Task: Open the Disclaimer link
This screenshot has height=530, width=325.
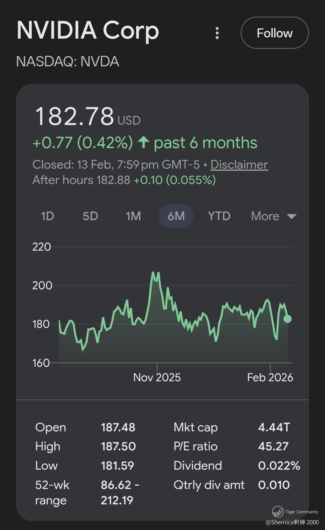Action: point(239,165)
